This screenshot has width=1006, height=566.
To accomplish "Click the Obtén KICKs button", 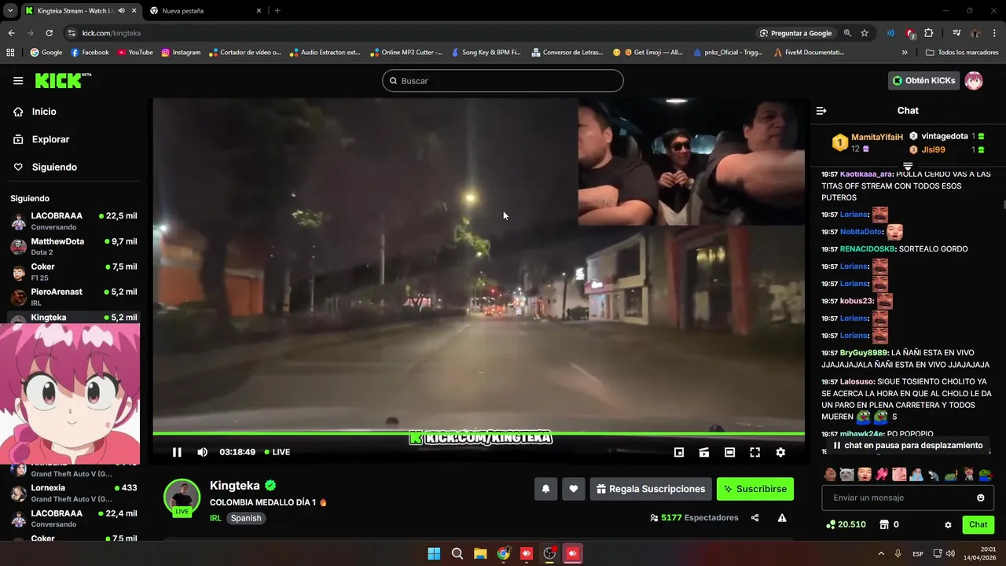I will (x=924, y=80).
